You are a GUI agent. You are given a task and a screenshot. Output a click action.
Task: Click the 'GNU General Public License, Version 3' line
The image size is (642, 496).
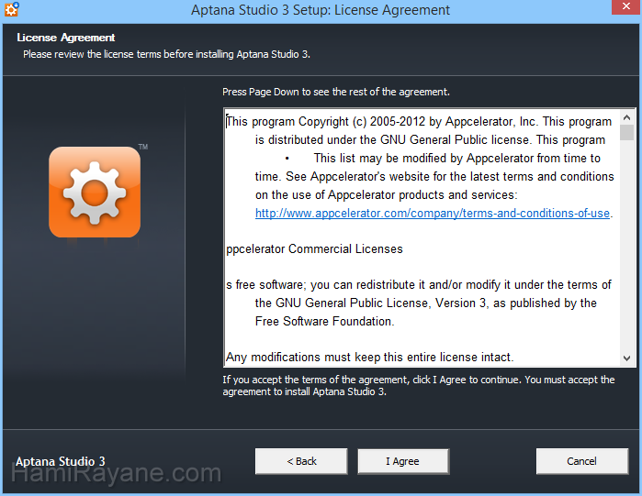coord(426,303)
